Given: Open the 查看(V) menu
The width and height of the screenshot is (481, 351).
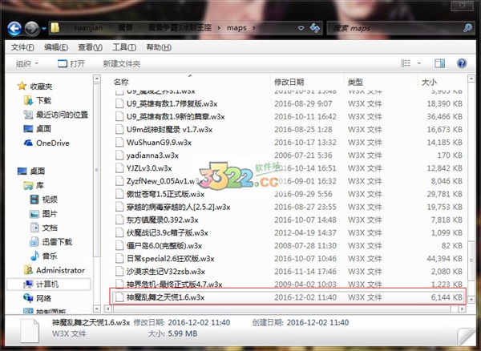Looking at the screenshot, I should click(90, 47).
